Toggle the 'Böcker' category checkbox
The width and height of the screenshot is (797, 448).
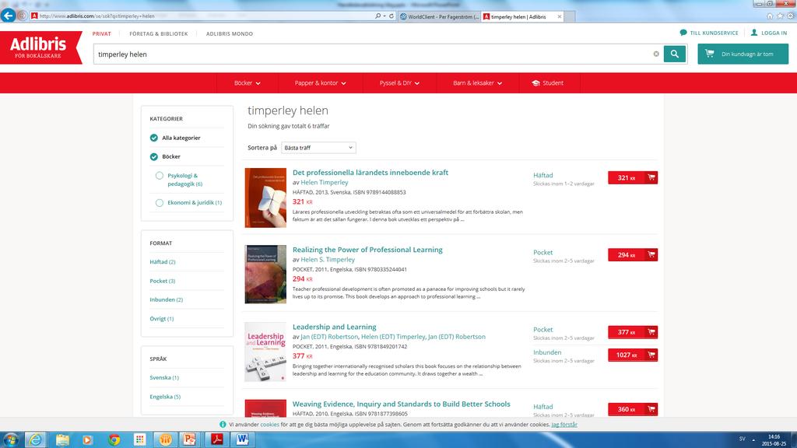point(154,156)
